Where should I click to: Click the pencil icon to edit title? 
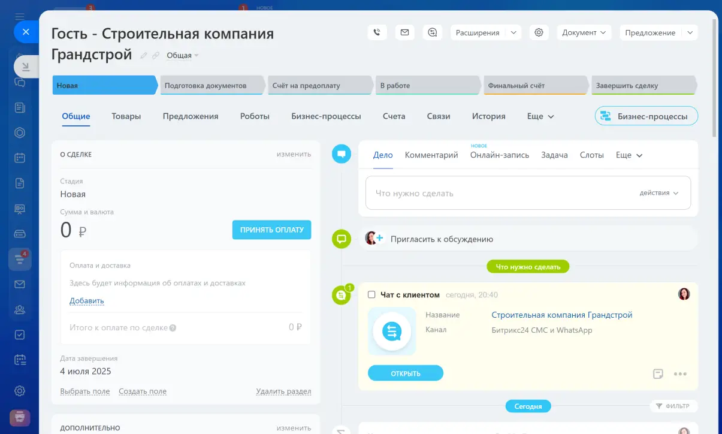click(x=144, y=56)
